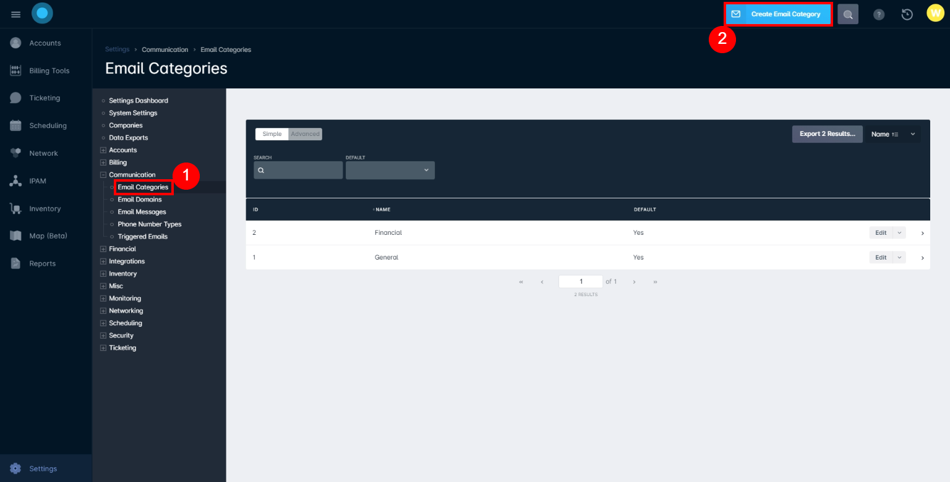Select the Simple filter tab
The image size is (950, 482).
tap(272, 133)
